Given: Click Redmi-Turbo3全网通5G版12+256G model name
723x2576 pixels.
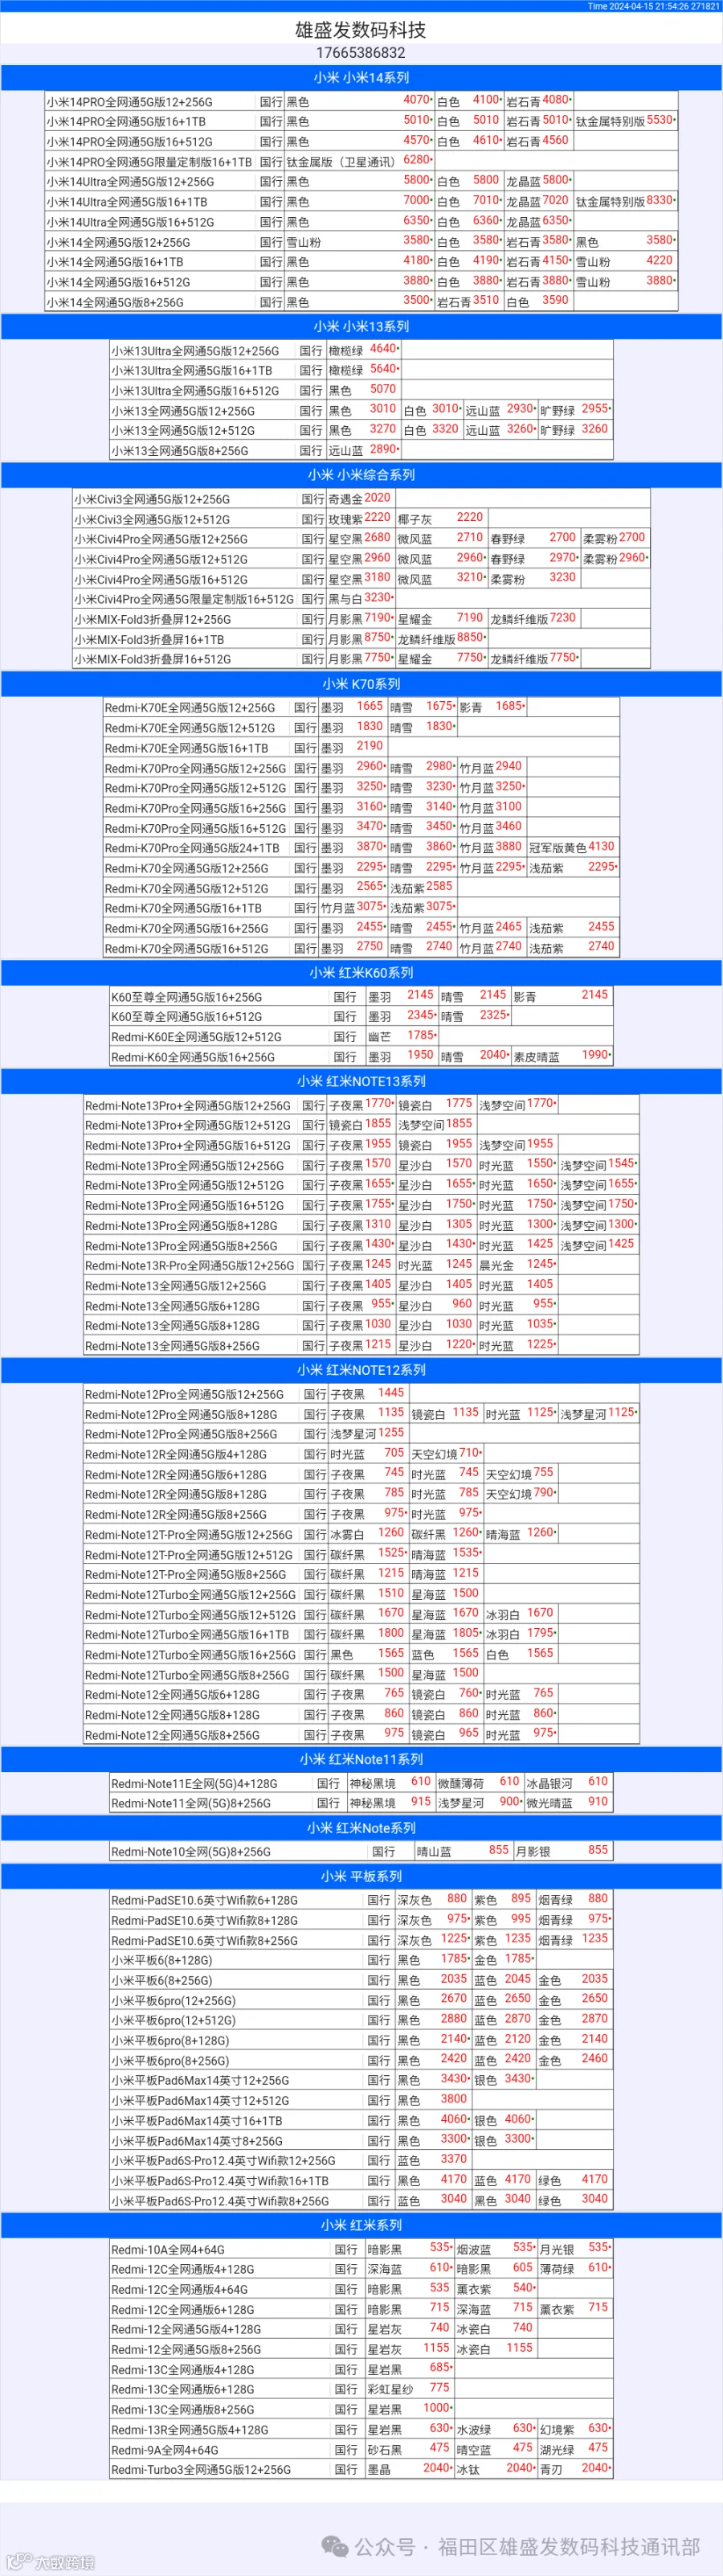Looking at the screenshot, I should point(202,2470).
